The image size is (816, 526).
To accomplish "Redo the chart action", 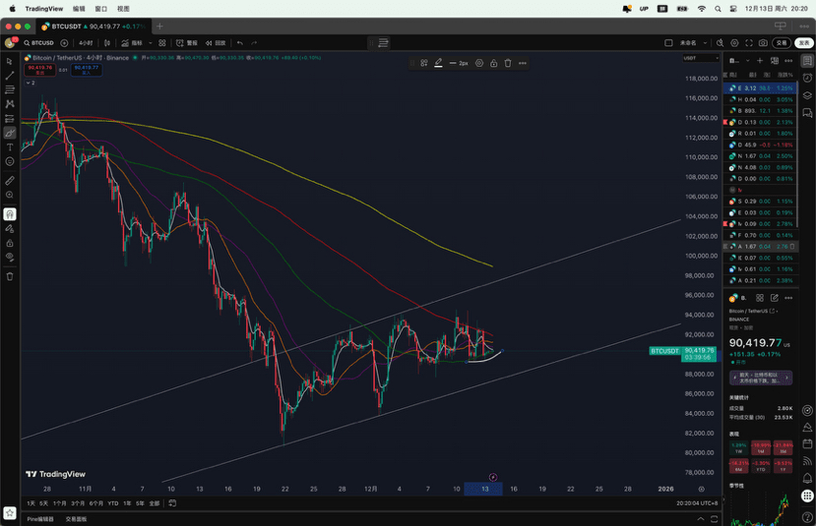I will point(254,42).
